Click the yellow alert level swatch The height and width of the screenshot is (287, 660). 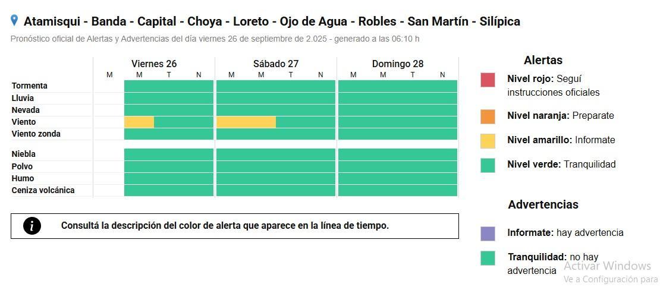click(x=488, y=141)
